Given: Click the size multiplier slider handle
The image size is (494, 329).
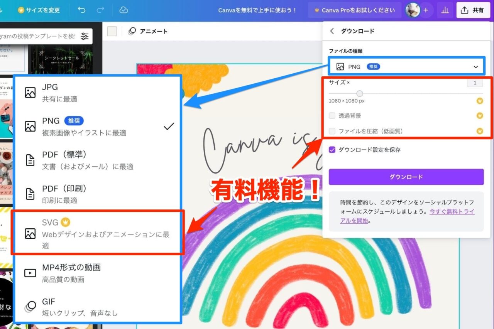Looking at the screenshot, I should point(360,93).
